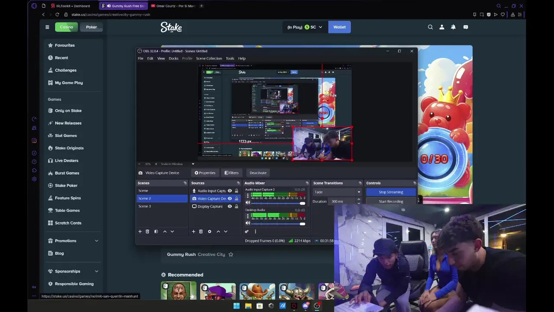554x312 pixels.
Task: Open Desktop Audio options dots
Action: click(x=248, y=216)
